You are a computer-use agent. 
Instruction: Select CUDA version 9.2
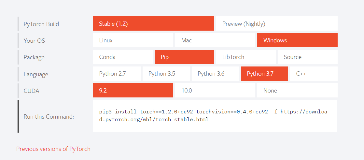(133, 90)
